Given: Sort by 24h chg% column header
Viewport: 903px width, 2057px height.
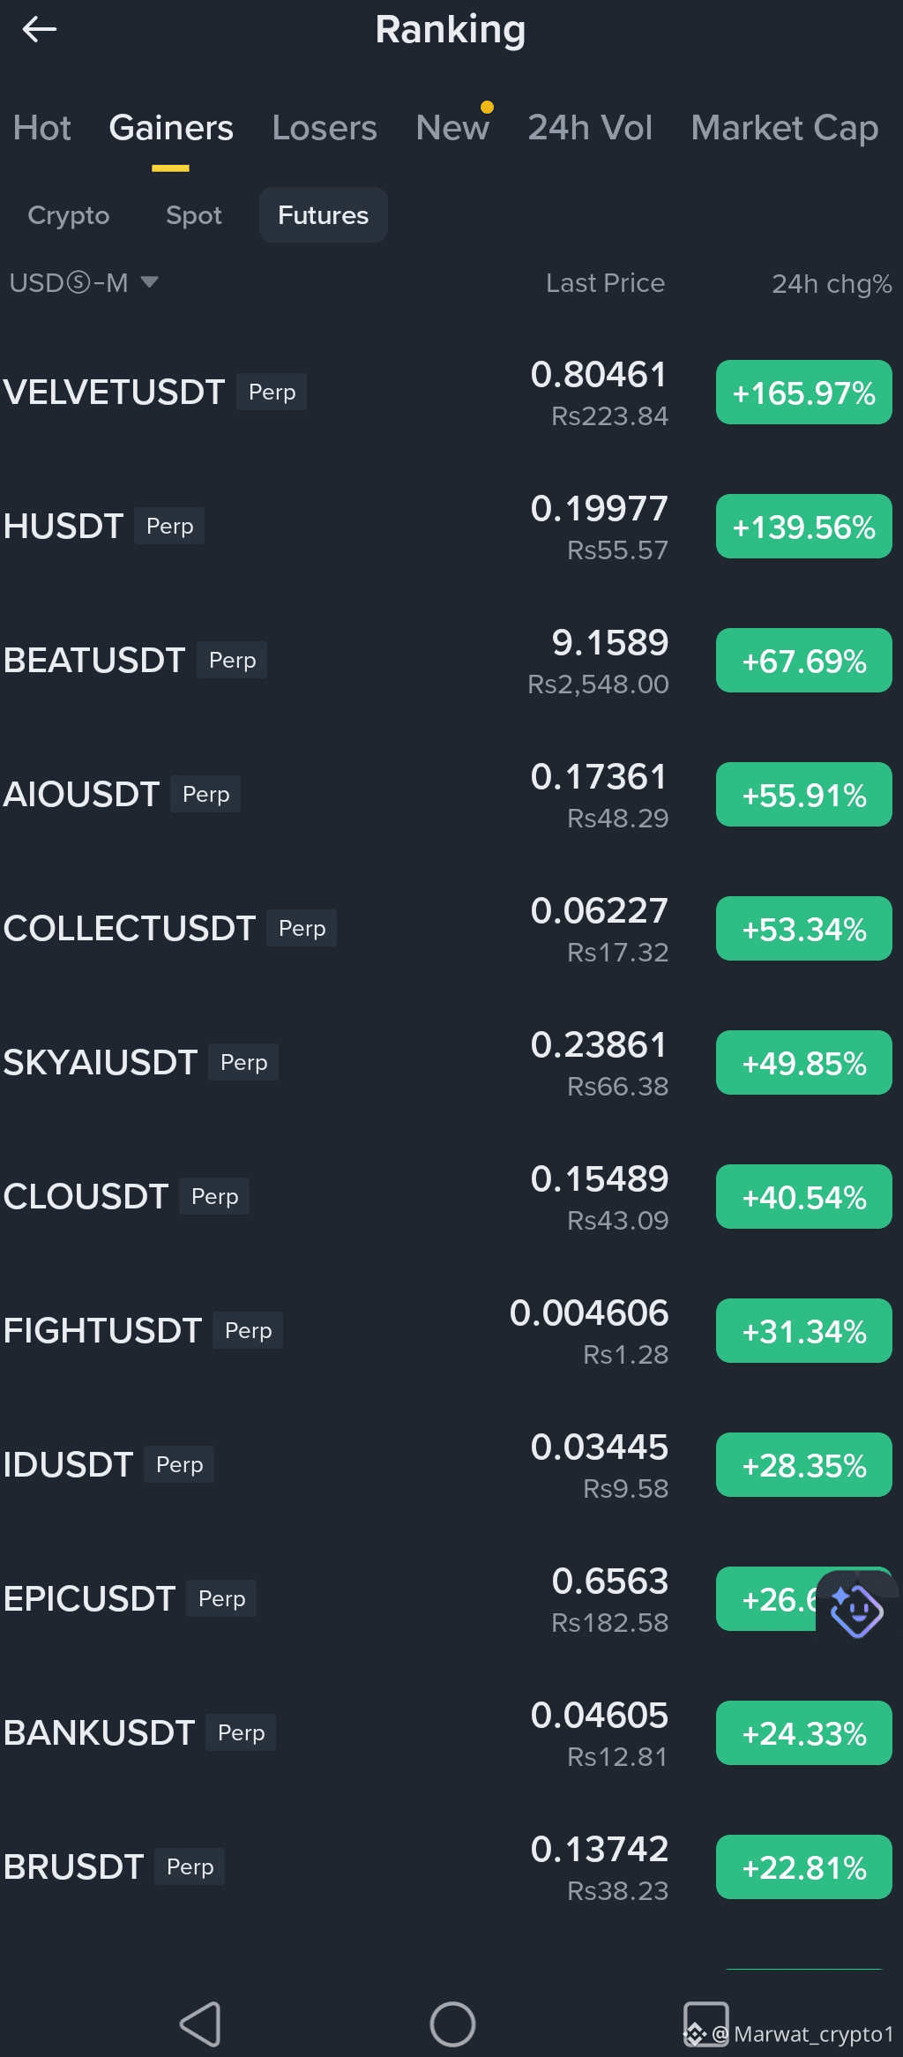Looking at the screenshot, I should (832, 283).
